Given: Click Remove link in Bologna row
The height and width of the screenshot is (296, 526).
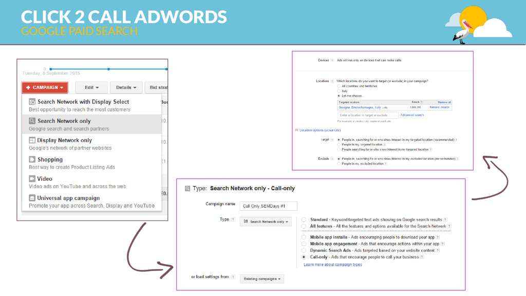Looking at the screenshot, I should [x=435, y=107].
